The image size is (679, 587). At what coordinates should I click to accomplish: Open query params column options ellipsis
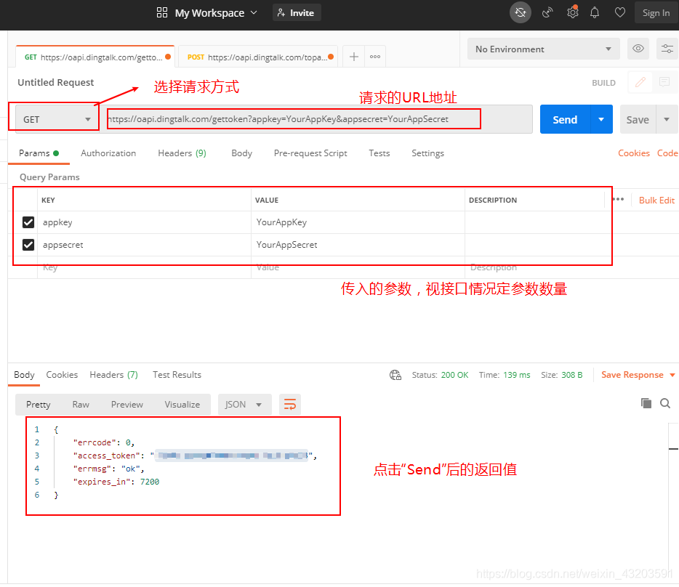[x=618, y=199]
